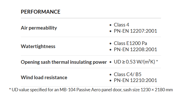184x109 pixels.
Task: Select the Wind load resistance label
Action: click(x=44, y=77)
